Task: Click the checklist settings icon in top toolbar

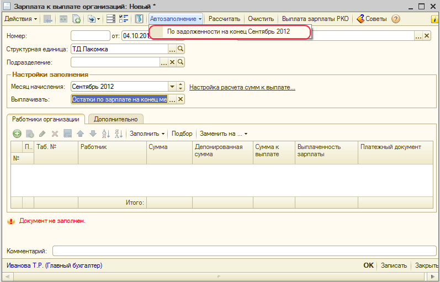Action: 123,19
